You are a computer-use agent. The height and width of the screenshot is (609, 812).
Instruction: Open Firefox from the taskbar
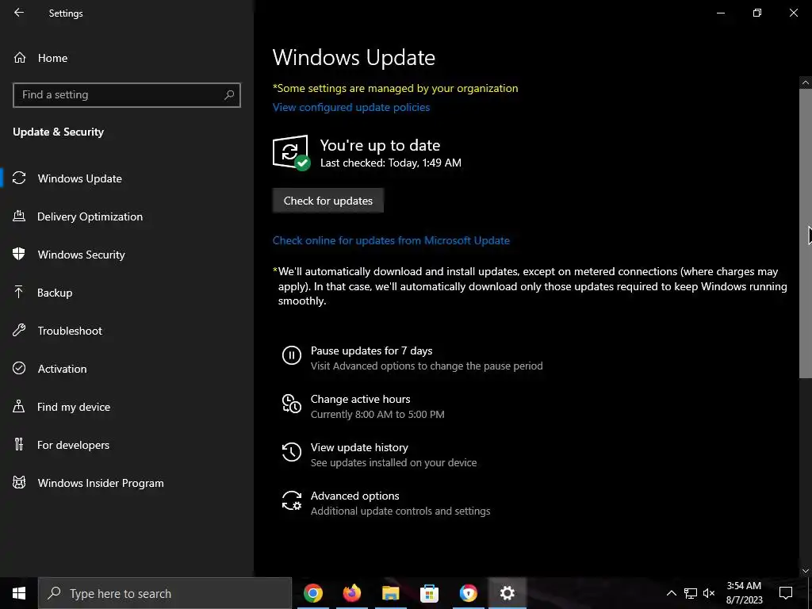pyautogui.click(x=352, y=593)
